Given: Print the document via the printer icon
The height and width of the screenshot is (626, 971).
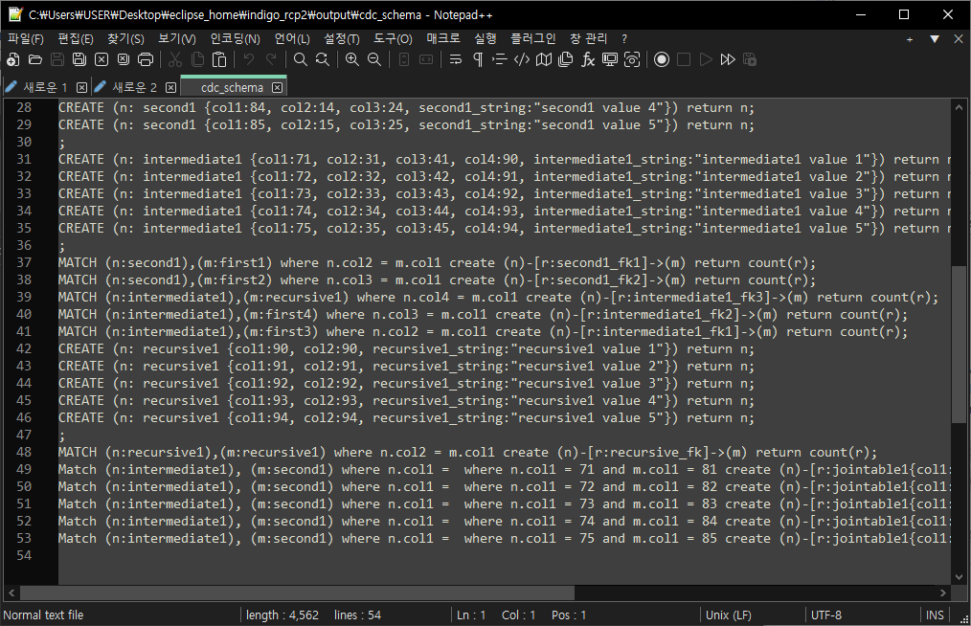Looking at the screenshot, I should point(146,59).
